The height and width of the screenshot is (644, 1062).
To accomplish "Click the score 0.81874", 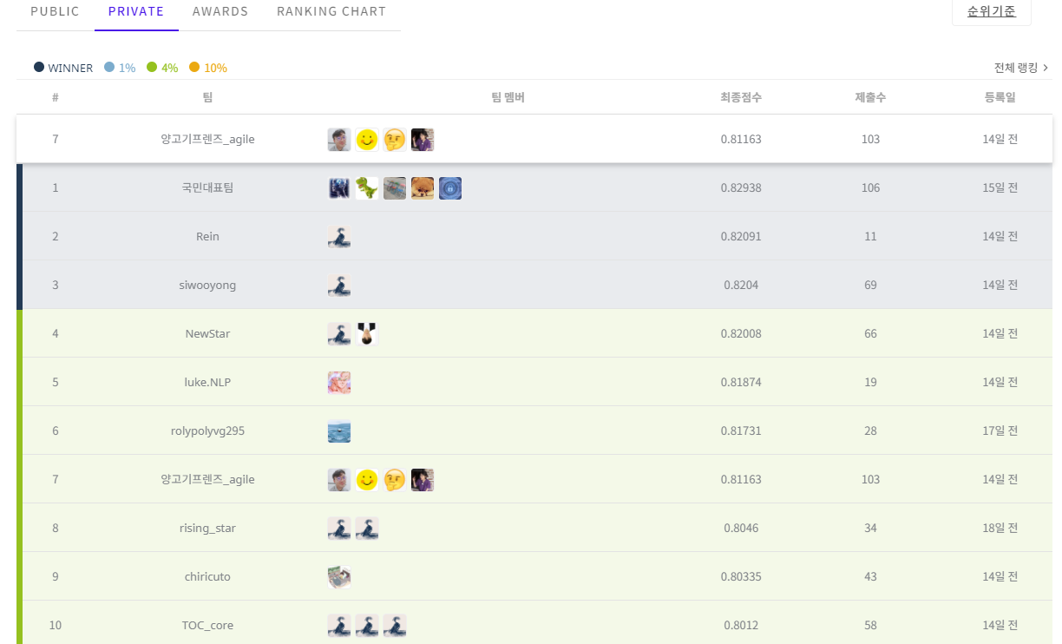I will click(741, 382).
